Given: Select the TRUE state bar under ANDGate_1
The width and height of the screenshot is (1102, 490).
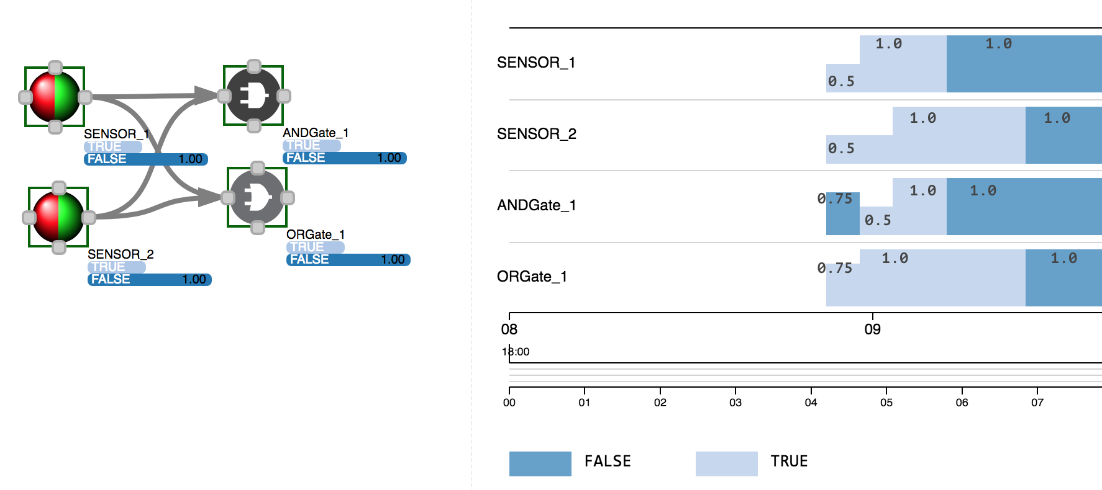Looking at the screenshot, I should pyautogui.click(x=312, y=145).
